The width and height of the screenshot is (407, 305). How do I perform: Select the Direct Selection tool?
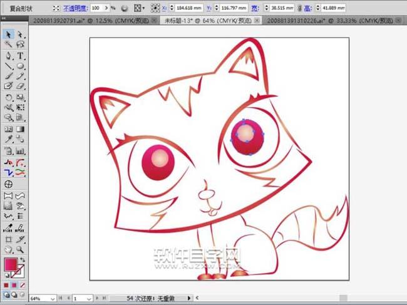20,34
